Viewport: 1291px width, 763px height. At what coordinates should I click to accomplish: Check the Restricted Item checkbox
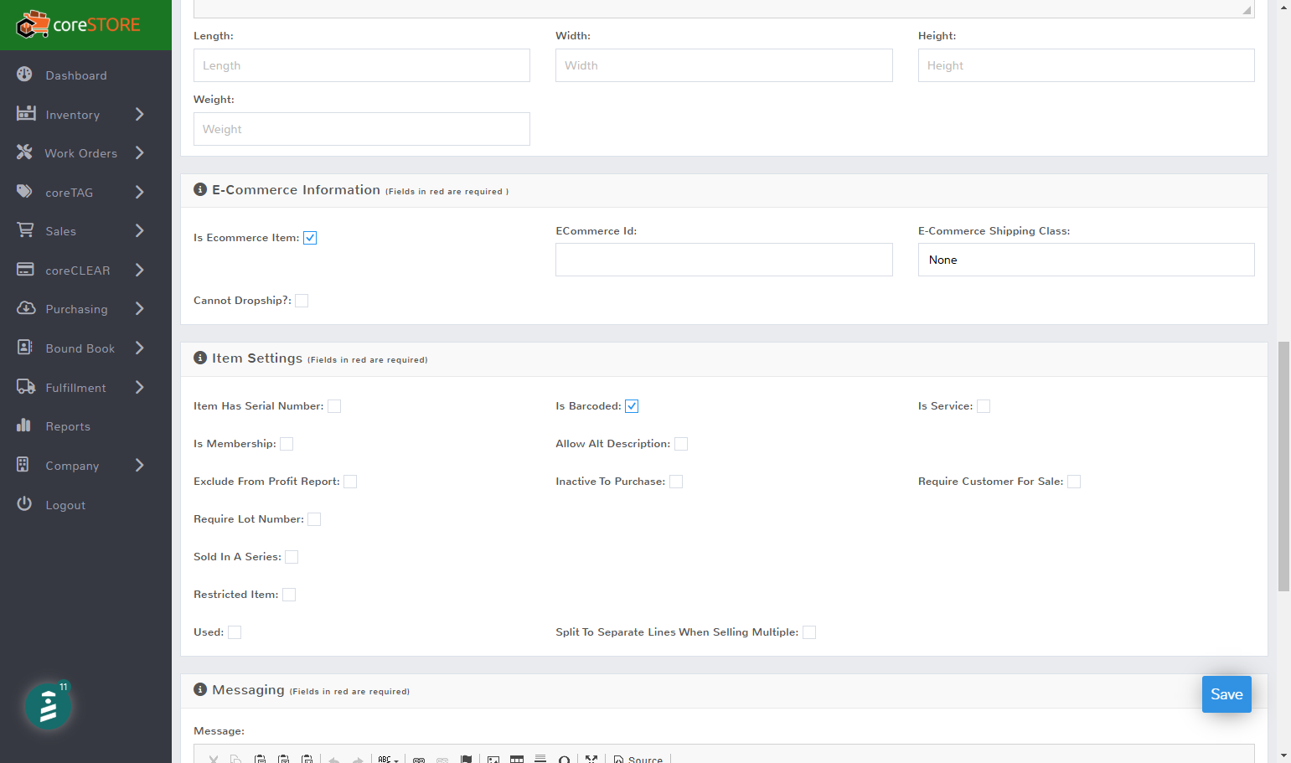289,595
